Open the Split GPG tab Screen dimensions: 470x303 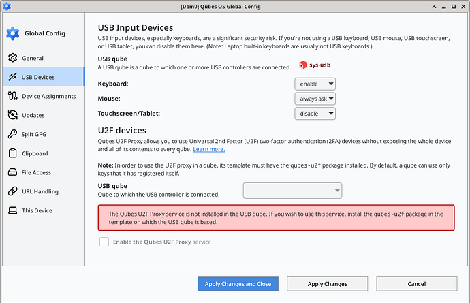click(x=44, y=134)
